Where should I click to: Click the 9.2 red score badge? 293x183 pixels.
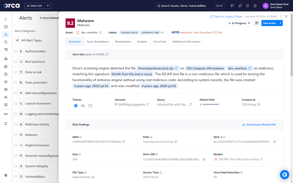[x=70, y=23]
